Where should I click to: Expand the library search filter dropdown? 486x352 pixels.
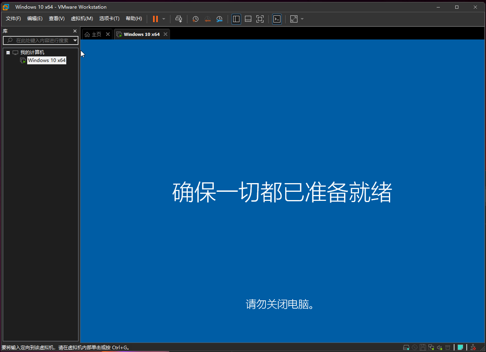75,40
